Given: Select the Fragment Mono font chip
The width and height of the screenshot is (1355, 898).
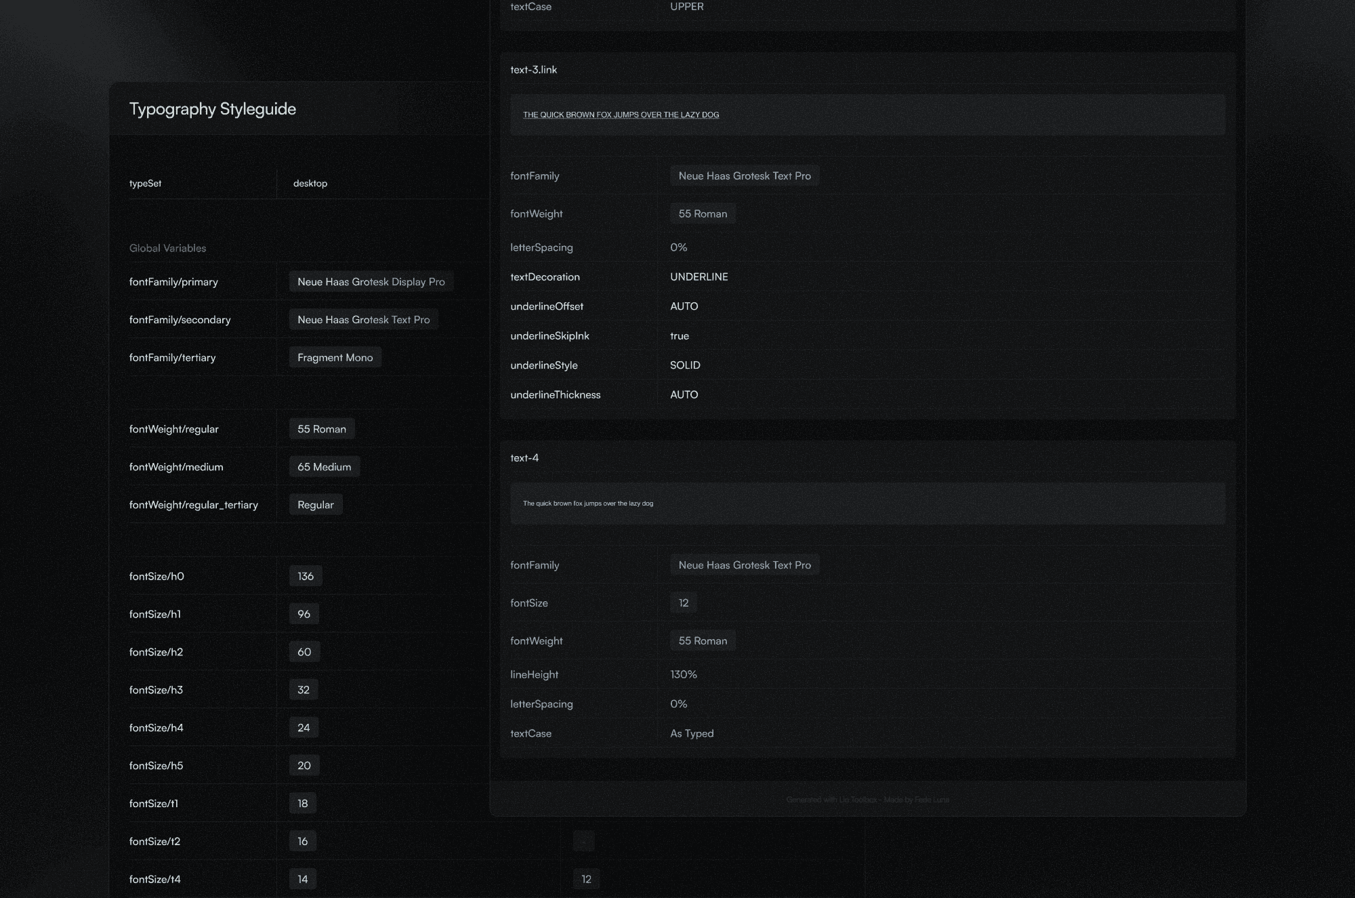Looking at the screenshot, I should click(x=335, y=357).
